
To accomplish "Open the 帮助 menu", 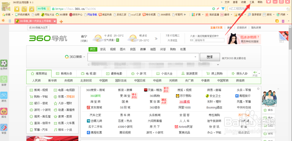I will [260, 2].
